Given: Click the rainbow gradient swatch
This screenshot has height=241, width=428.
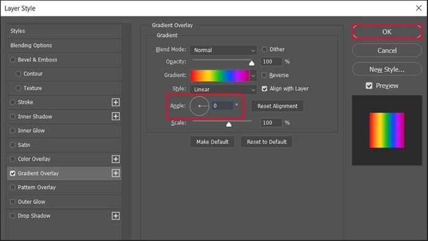Looking at the screenshot, I should coord(220,76).
